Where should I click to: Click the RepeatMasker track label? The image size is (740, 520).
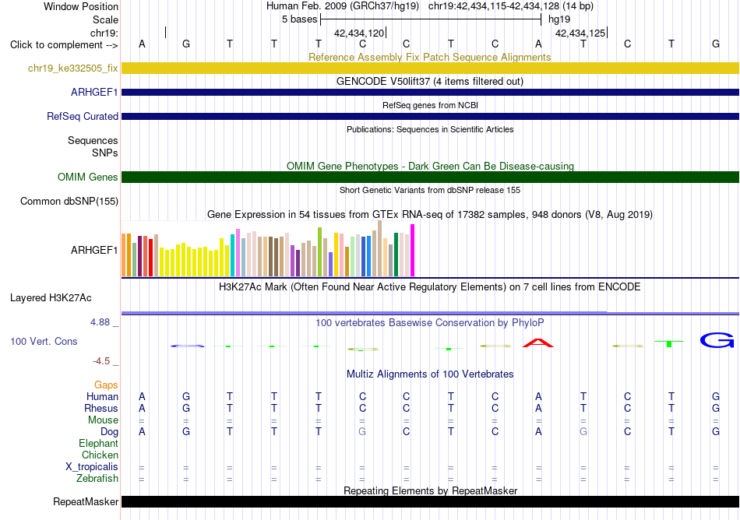(x=86, y=501)
